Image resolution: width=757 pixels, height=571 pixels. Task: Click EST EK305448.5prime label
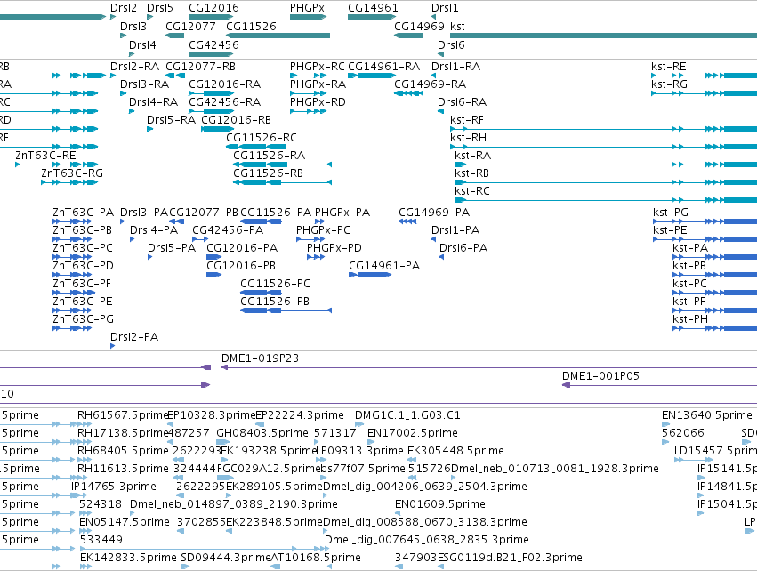455,451
